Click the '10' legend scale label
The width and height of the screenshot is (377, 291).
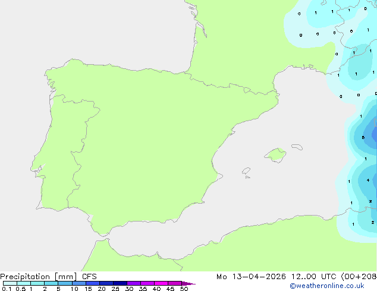tap(74, 289)
